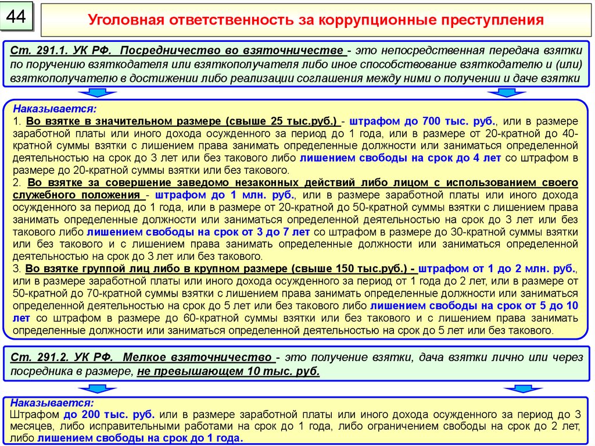Click the heading "Ст. 291.1. УК РФ."
The image size is (595, 446).
[60, 51]
